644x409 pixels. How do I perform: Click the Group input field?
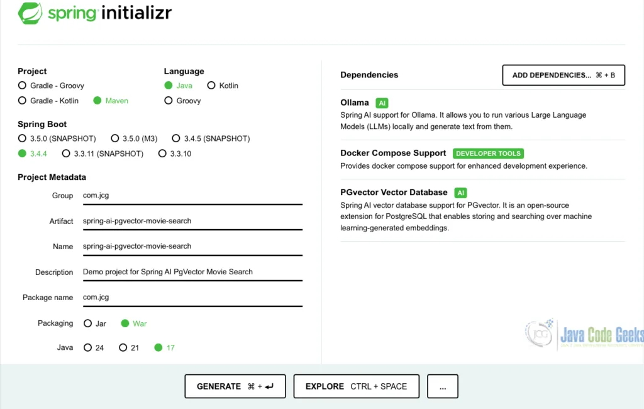click(192, 196)
